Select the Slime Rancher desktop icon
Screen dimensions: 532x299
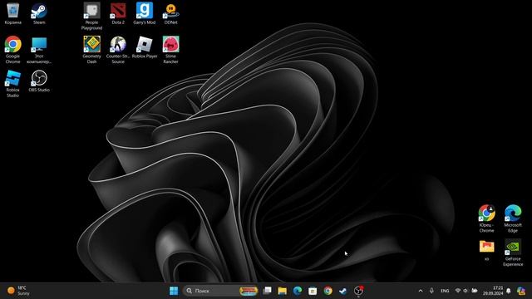170,50
